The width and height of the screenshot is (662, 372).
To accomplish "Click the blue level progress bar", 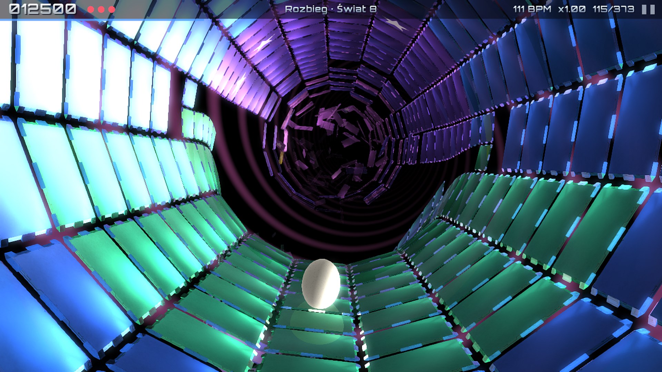I will coord(102,19).
